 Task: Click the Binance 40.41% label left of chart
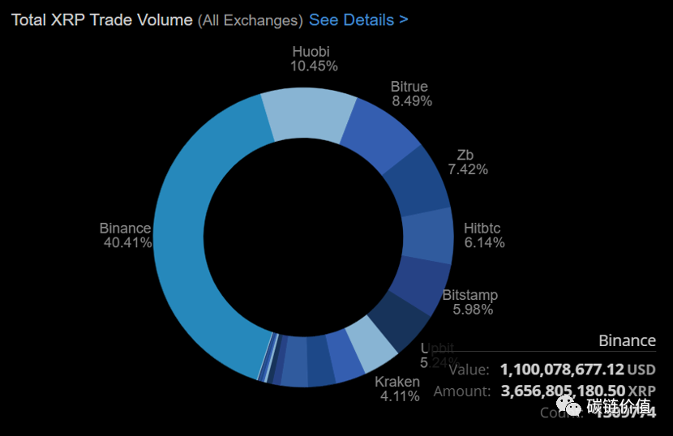click(126, 235)
